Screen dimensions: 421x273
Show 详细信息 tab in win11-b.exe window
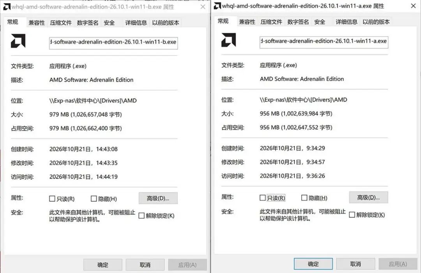pyautogui.click(x=136, y=23)
